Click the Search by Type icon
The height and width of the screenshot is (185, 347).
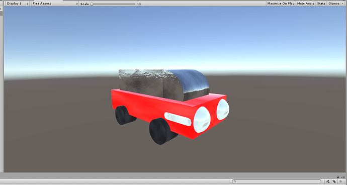328,181
